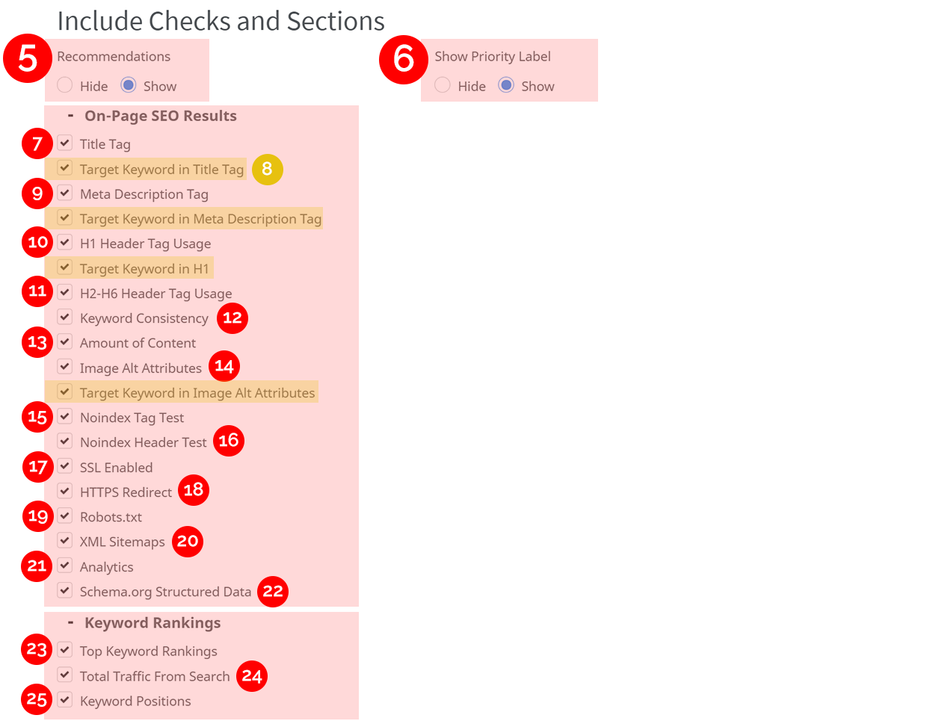Click the red number 5 marker
Viewport: 927px width, 721px height.
[x=28, y=58]
